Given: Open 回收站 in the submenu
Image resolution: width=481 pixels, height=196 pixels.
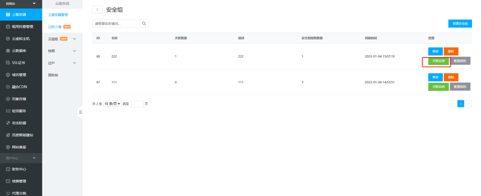Looking at the screenshot, I should pyautogui.click(x=53, y=75).
